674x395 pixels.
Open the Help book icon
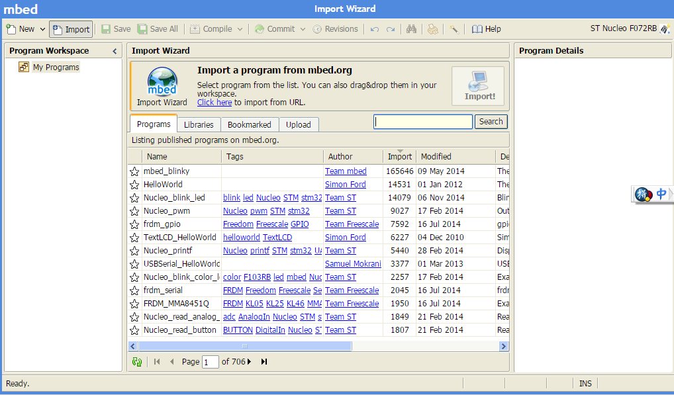tap(477, 29)
